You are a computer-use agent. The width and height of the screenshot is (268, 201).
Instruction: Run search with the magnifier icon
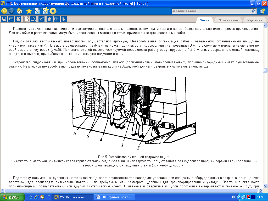tap(253, 11)
